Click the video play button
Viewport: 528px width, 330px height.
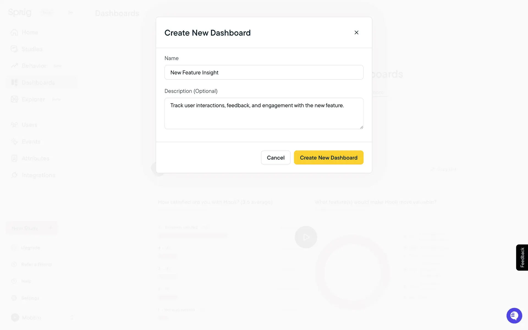click(306, 237)
